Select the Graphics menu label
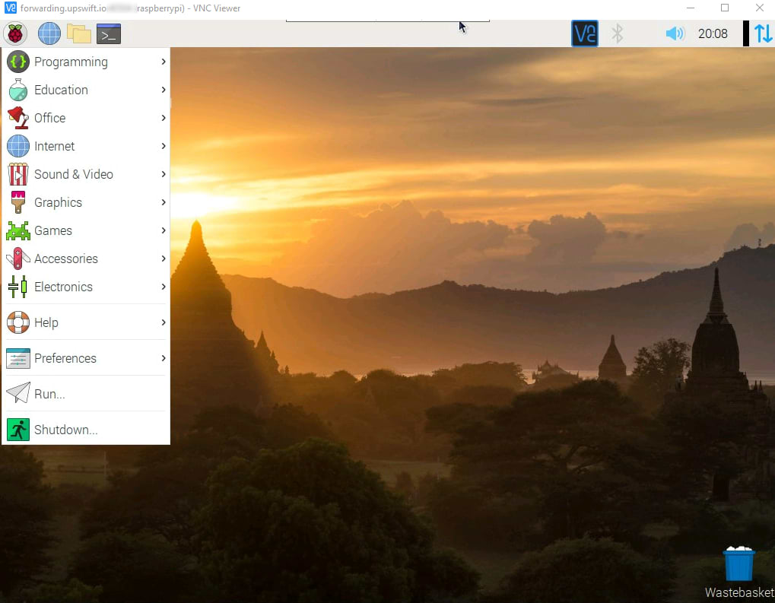Viewport: 775px width, 603px height. point(58,202)
